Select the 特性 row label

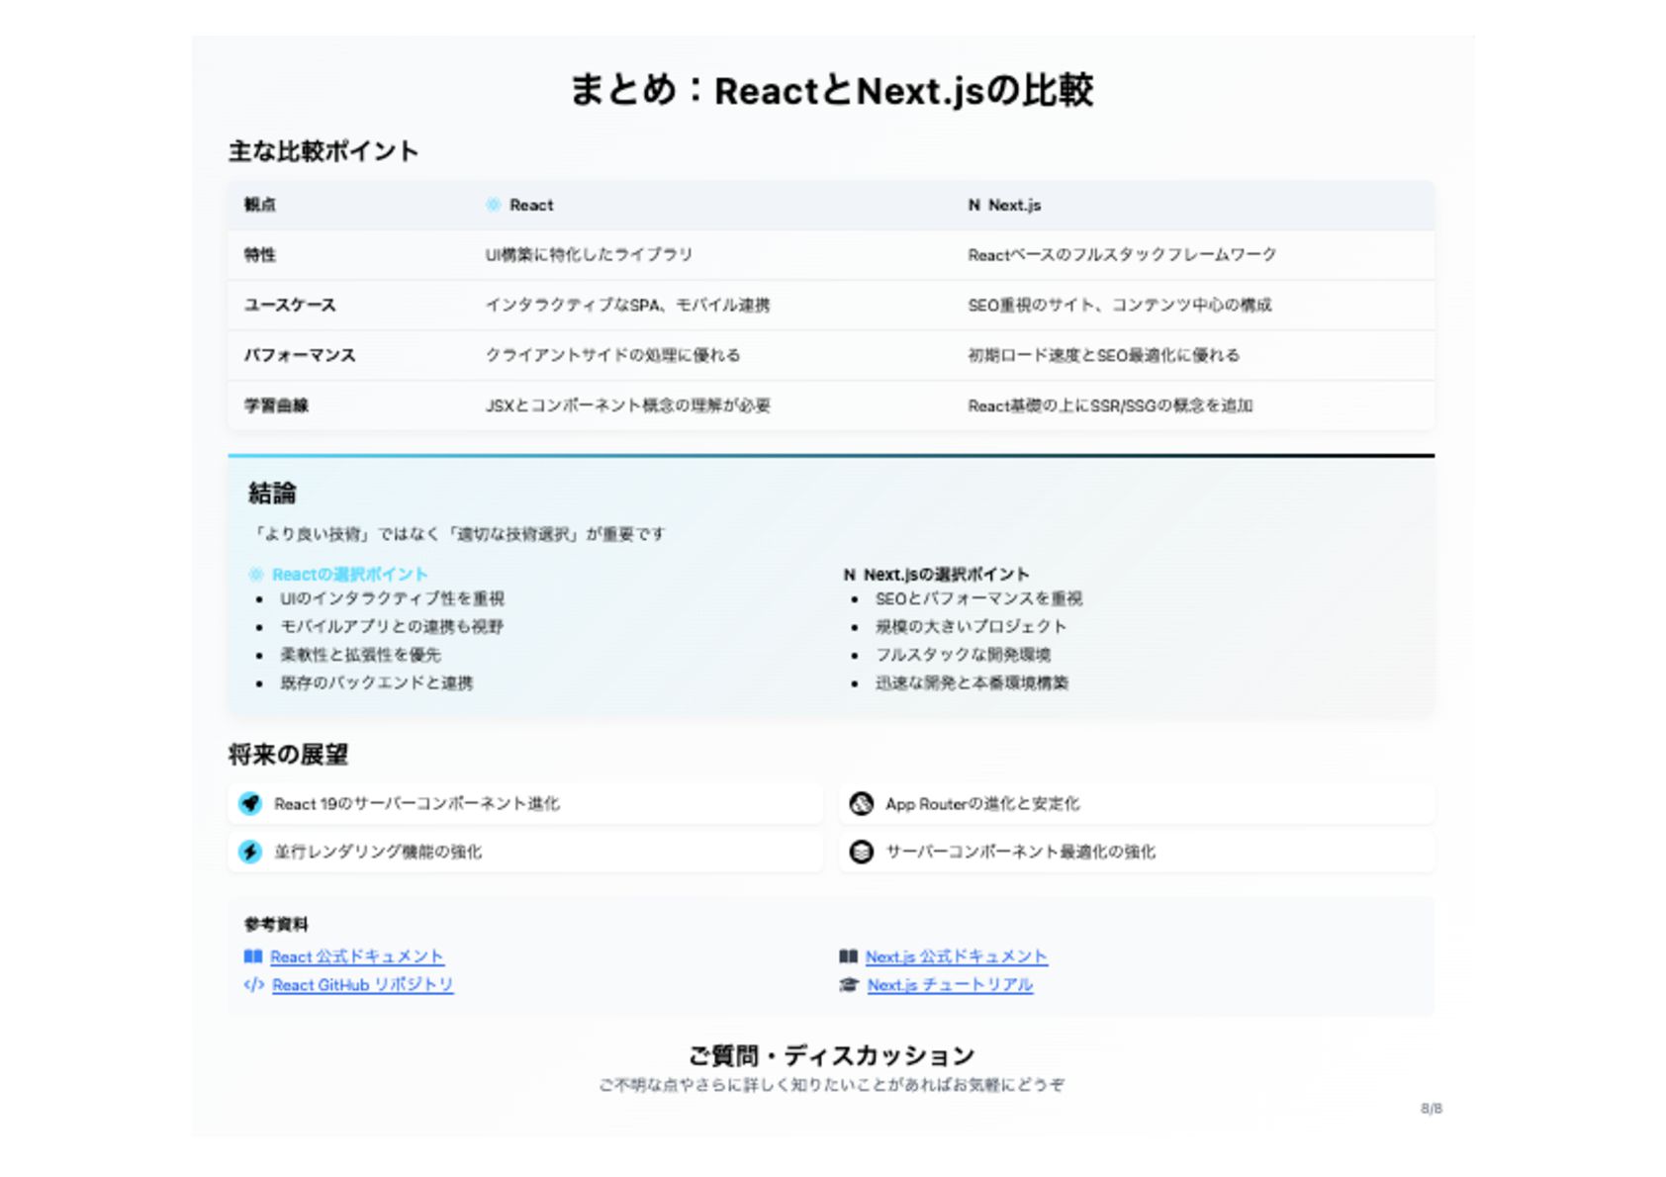click(x=260, y=255)
